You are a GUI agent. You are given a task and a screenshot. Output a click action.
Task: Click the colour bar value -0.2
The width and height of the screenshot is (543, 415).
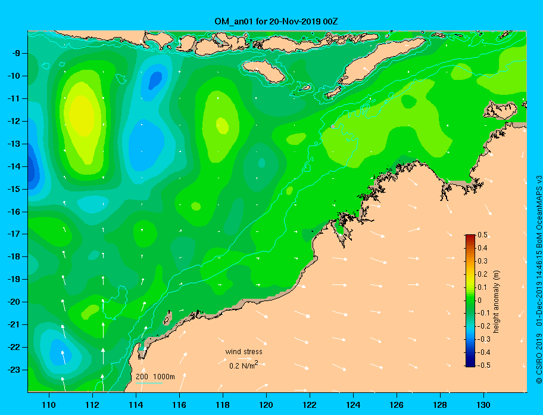point(484,326)
